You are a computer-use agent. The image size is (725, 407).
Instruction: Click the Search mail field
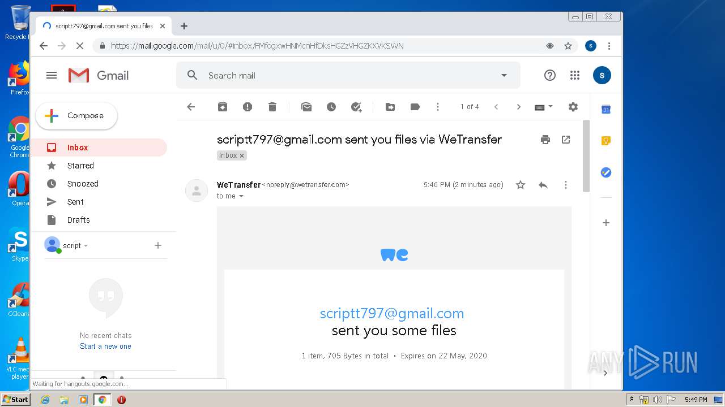(x=348, y=75)
